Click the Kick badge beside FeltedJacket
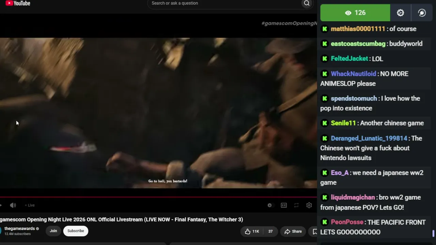 click(325, 59)
